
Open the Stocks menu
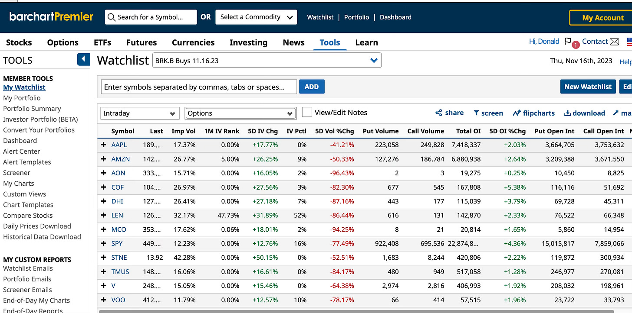[19, 42]
